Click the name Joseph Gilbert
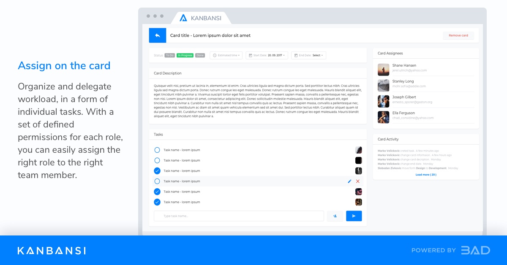This screenshot has height=265, width=507. coord(404,97)
